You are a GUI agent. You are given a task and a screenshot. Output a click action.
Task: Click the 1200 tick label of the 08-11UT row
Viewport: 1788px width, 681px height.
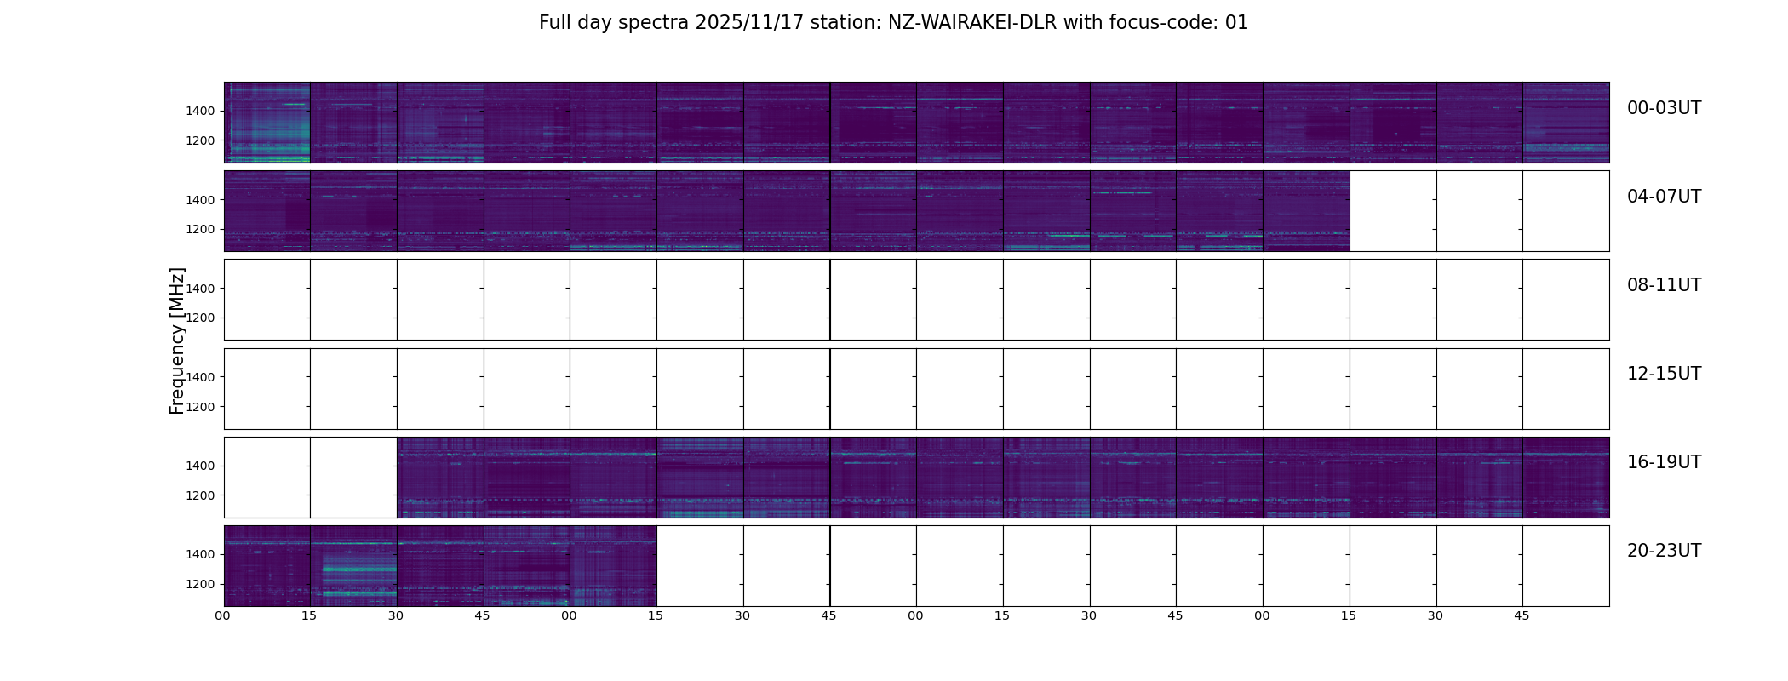coord(200,318)
